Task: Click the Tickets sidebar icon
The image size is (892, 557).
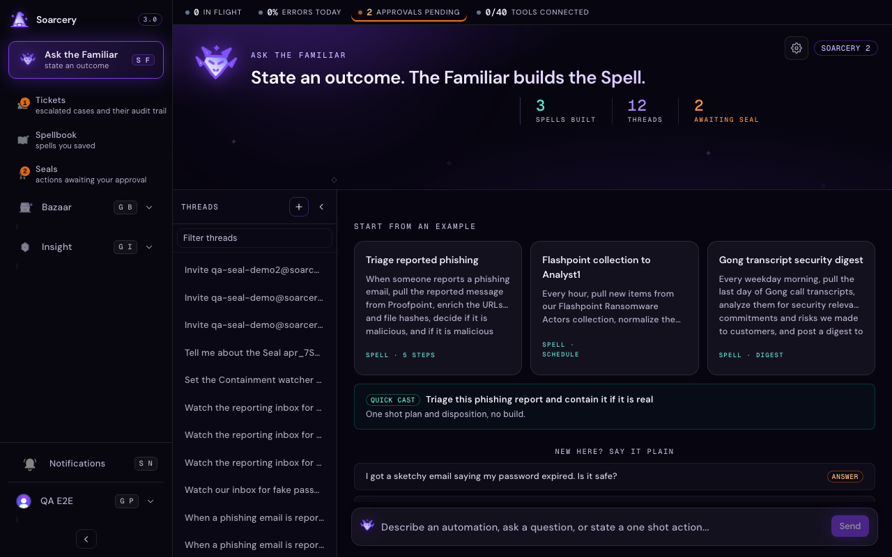Action: (23, 105)
